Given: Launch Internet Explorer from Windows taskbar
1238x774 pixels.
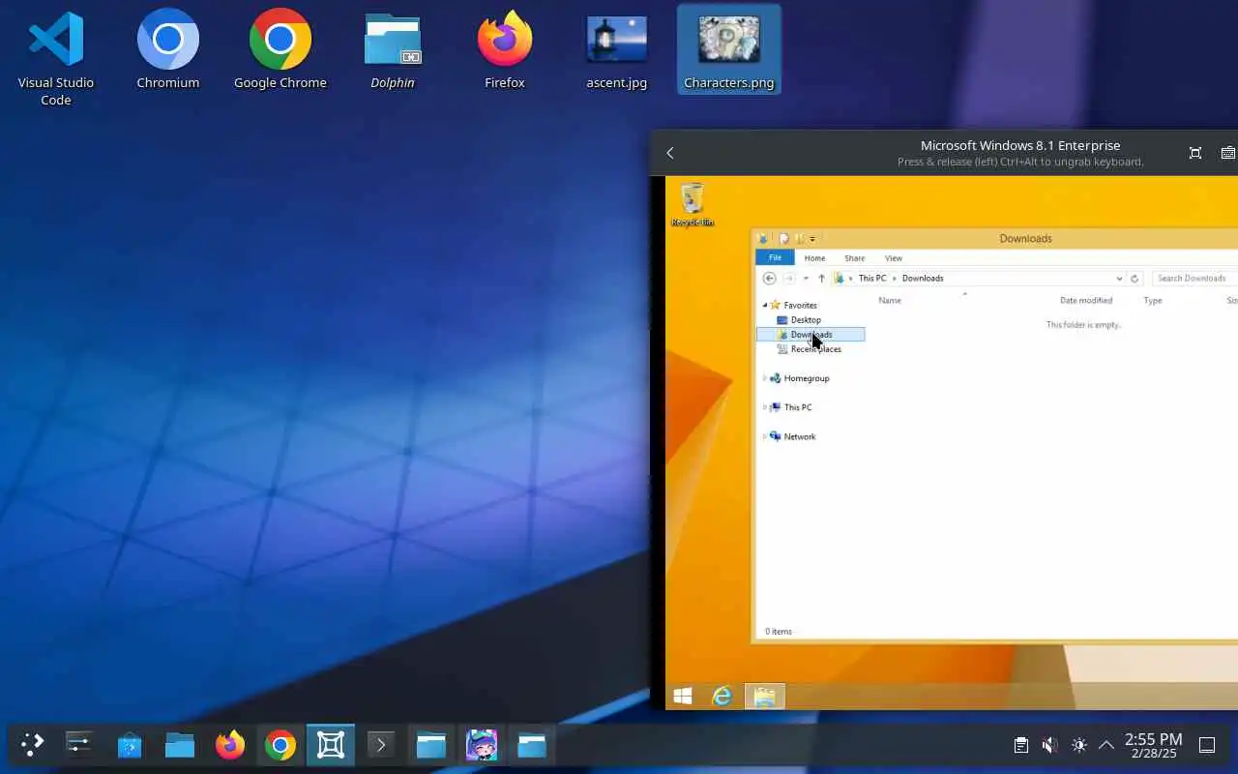Looking at the screenshot, I should coord(722,696).
